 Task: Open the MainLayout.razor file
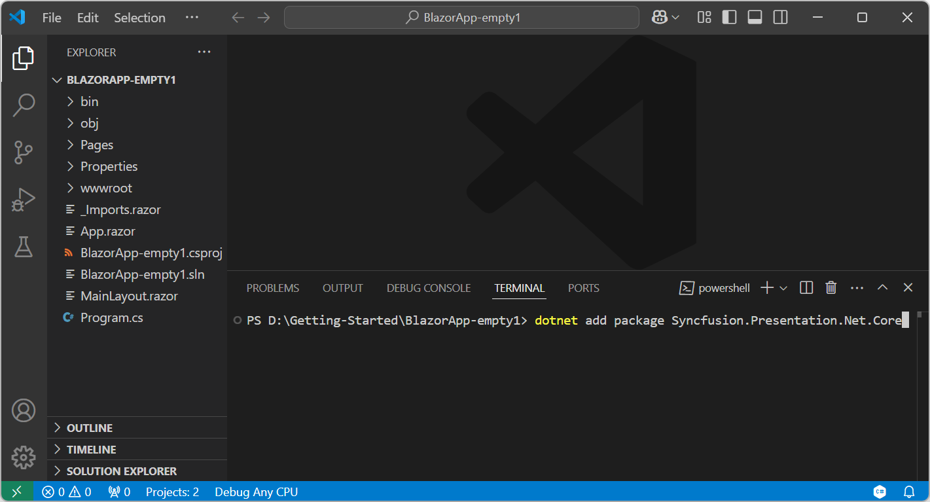tap(137, 296)
